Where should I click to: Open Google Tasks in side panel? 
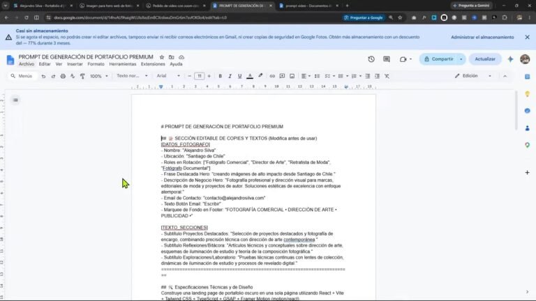[x=527, y=111]
